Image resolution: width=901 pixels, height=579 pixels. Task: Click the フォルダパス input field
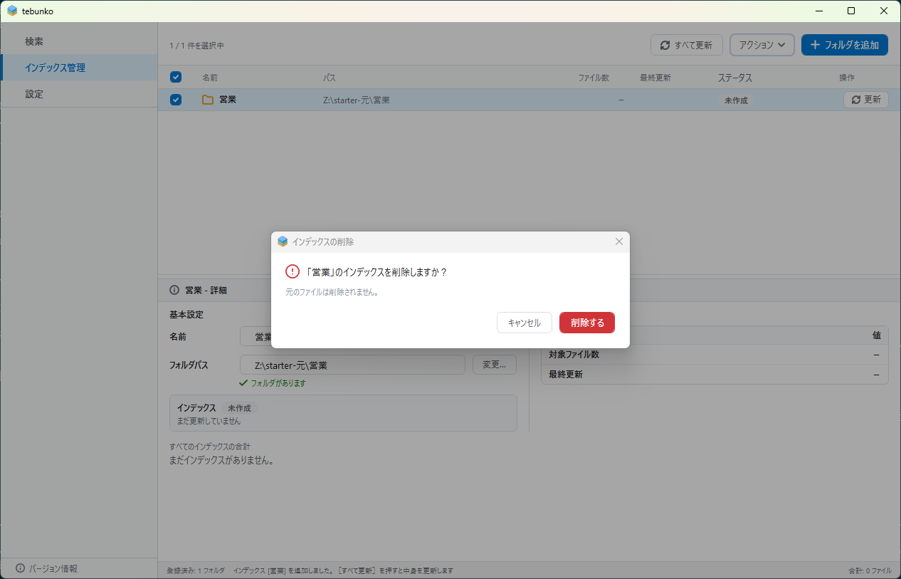pyautogui.click(x=352, y=365)
